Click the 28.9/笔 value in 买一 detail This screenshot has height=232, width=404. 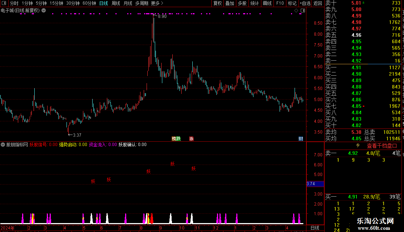tap(372, 197)
